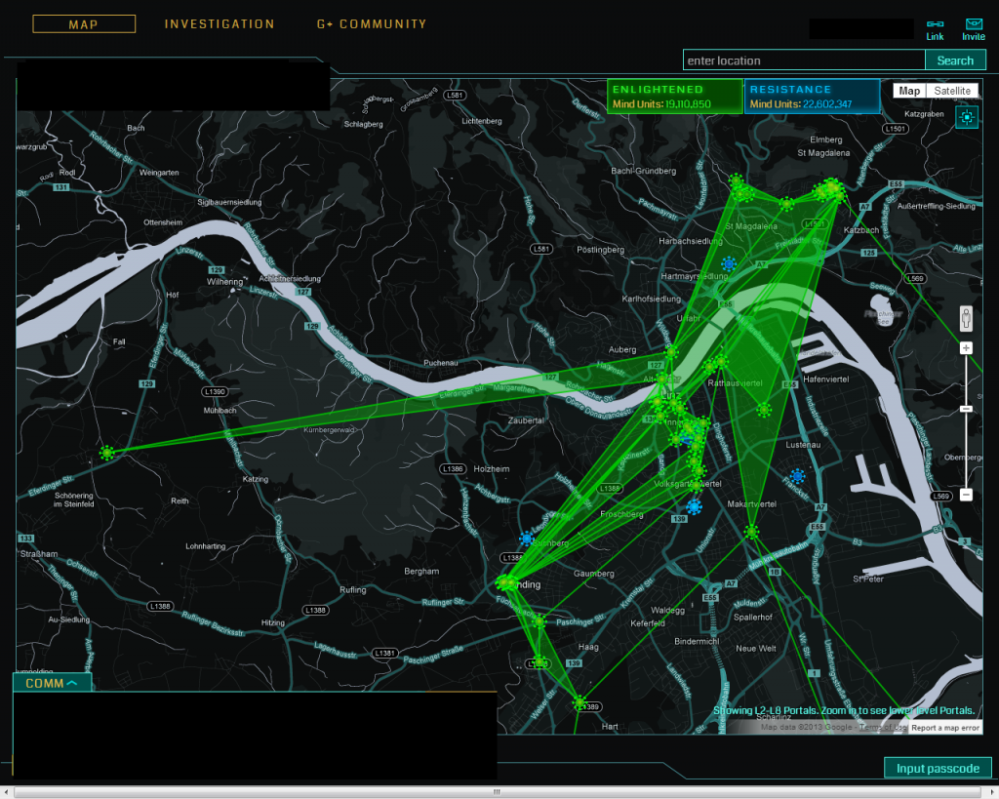The width and height of the screenshot is (999, 799).
Task: Open the Investigation tab
Action: pyautogui.click(x=220, y=24)
